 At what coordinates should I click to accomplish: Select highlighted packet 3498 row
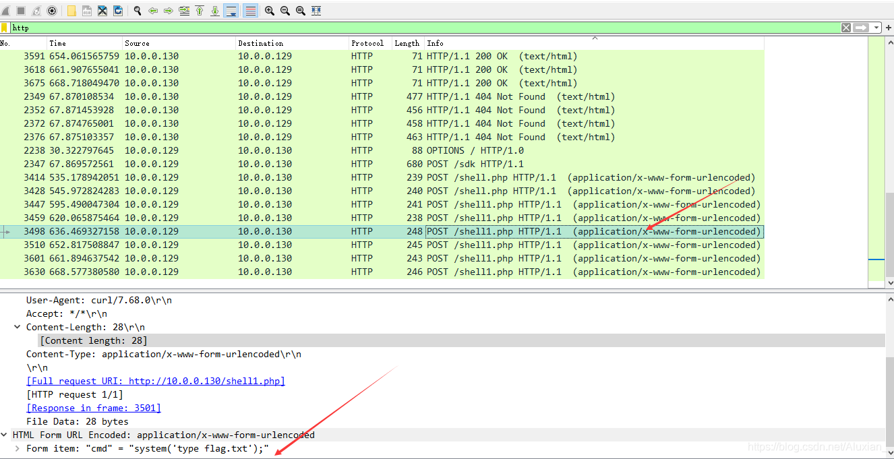coord(382,231)
